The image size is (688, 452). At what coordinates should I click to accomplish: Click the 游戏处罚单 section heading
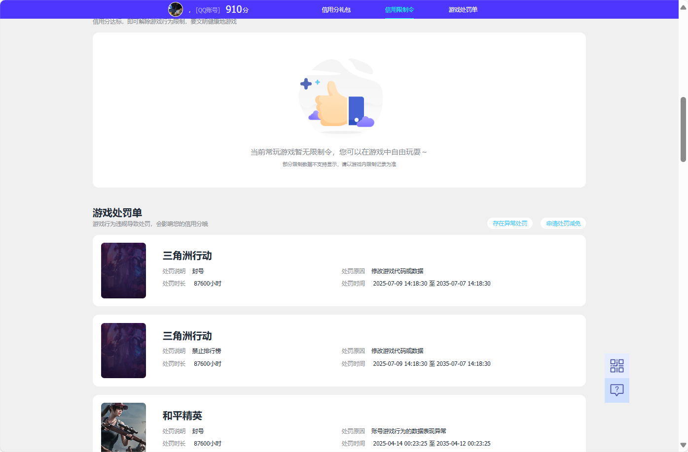click(x=117, y=213)
